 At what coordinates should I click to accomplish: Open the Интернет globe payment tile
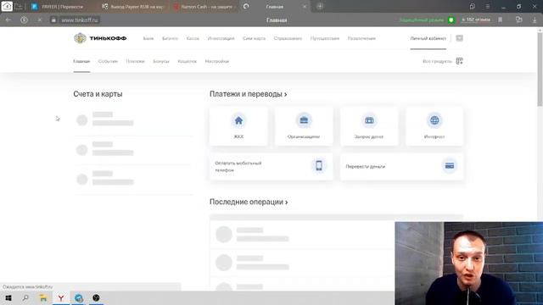434,126
